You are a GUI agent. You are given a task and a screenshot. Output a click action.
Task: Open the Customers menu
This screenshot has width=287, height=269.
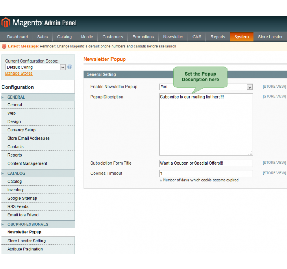click(112, 37)
